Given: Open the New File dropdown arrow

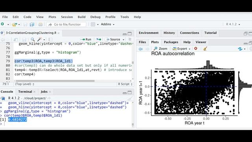Looking at the screenshot, I should click(x=8, y=24).
